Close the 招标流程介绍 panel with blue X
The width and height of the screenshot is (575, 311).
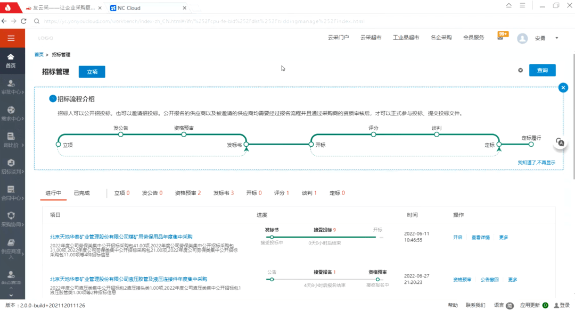tap(563, 88)
